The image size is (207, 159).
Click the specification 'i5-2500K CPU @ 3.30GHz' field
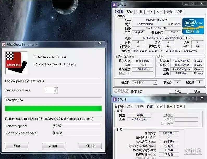tap(168, 38)
